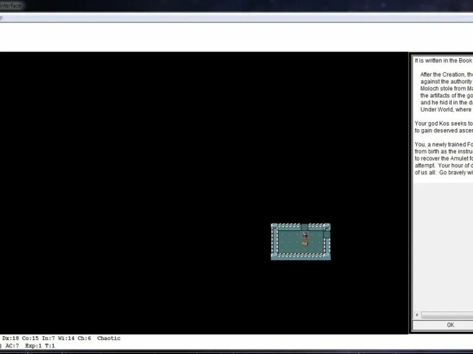Click the line starting "of us all: Go bravely"

click(x=444, y=172)
